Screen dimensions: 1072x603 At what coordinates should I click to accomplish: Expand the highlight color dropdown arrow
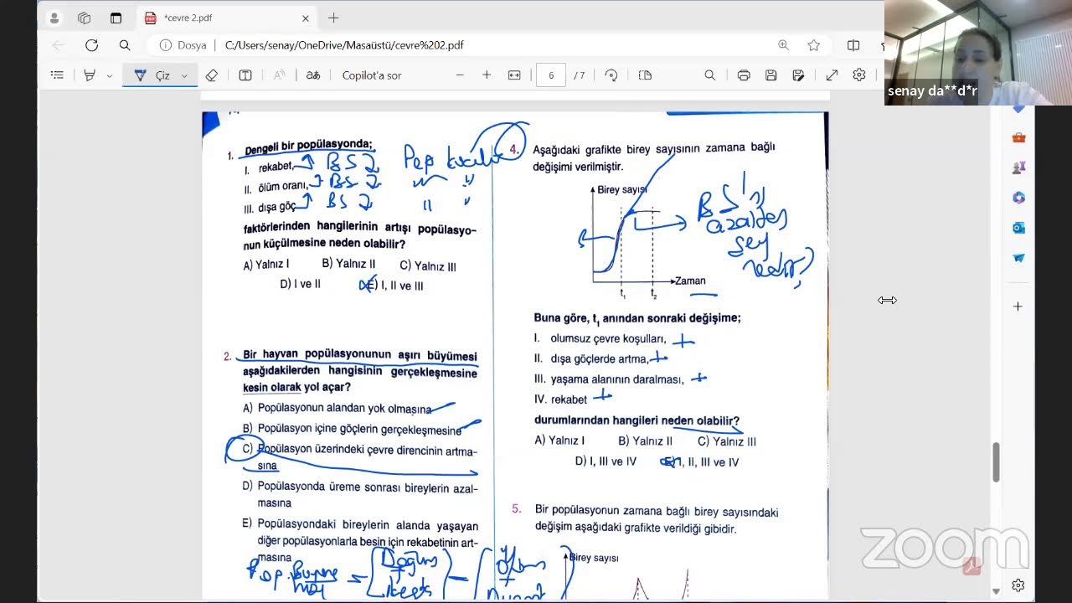(x=109, y=75)
